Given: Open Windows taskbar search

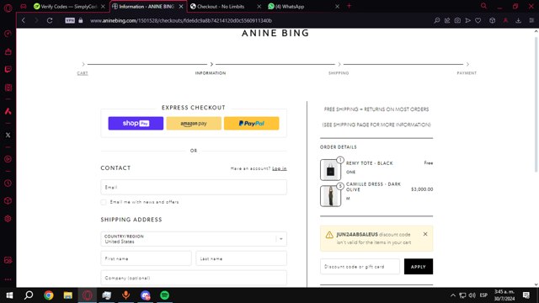Looking at the screenshot, I should 29,295.
